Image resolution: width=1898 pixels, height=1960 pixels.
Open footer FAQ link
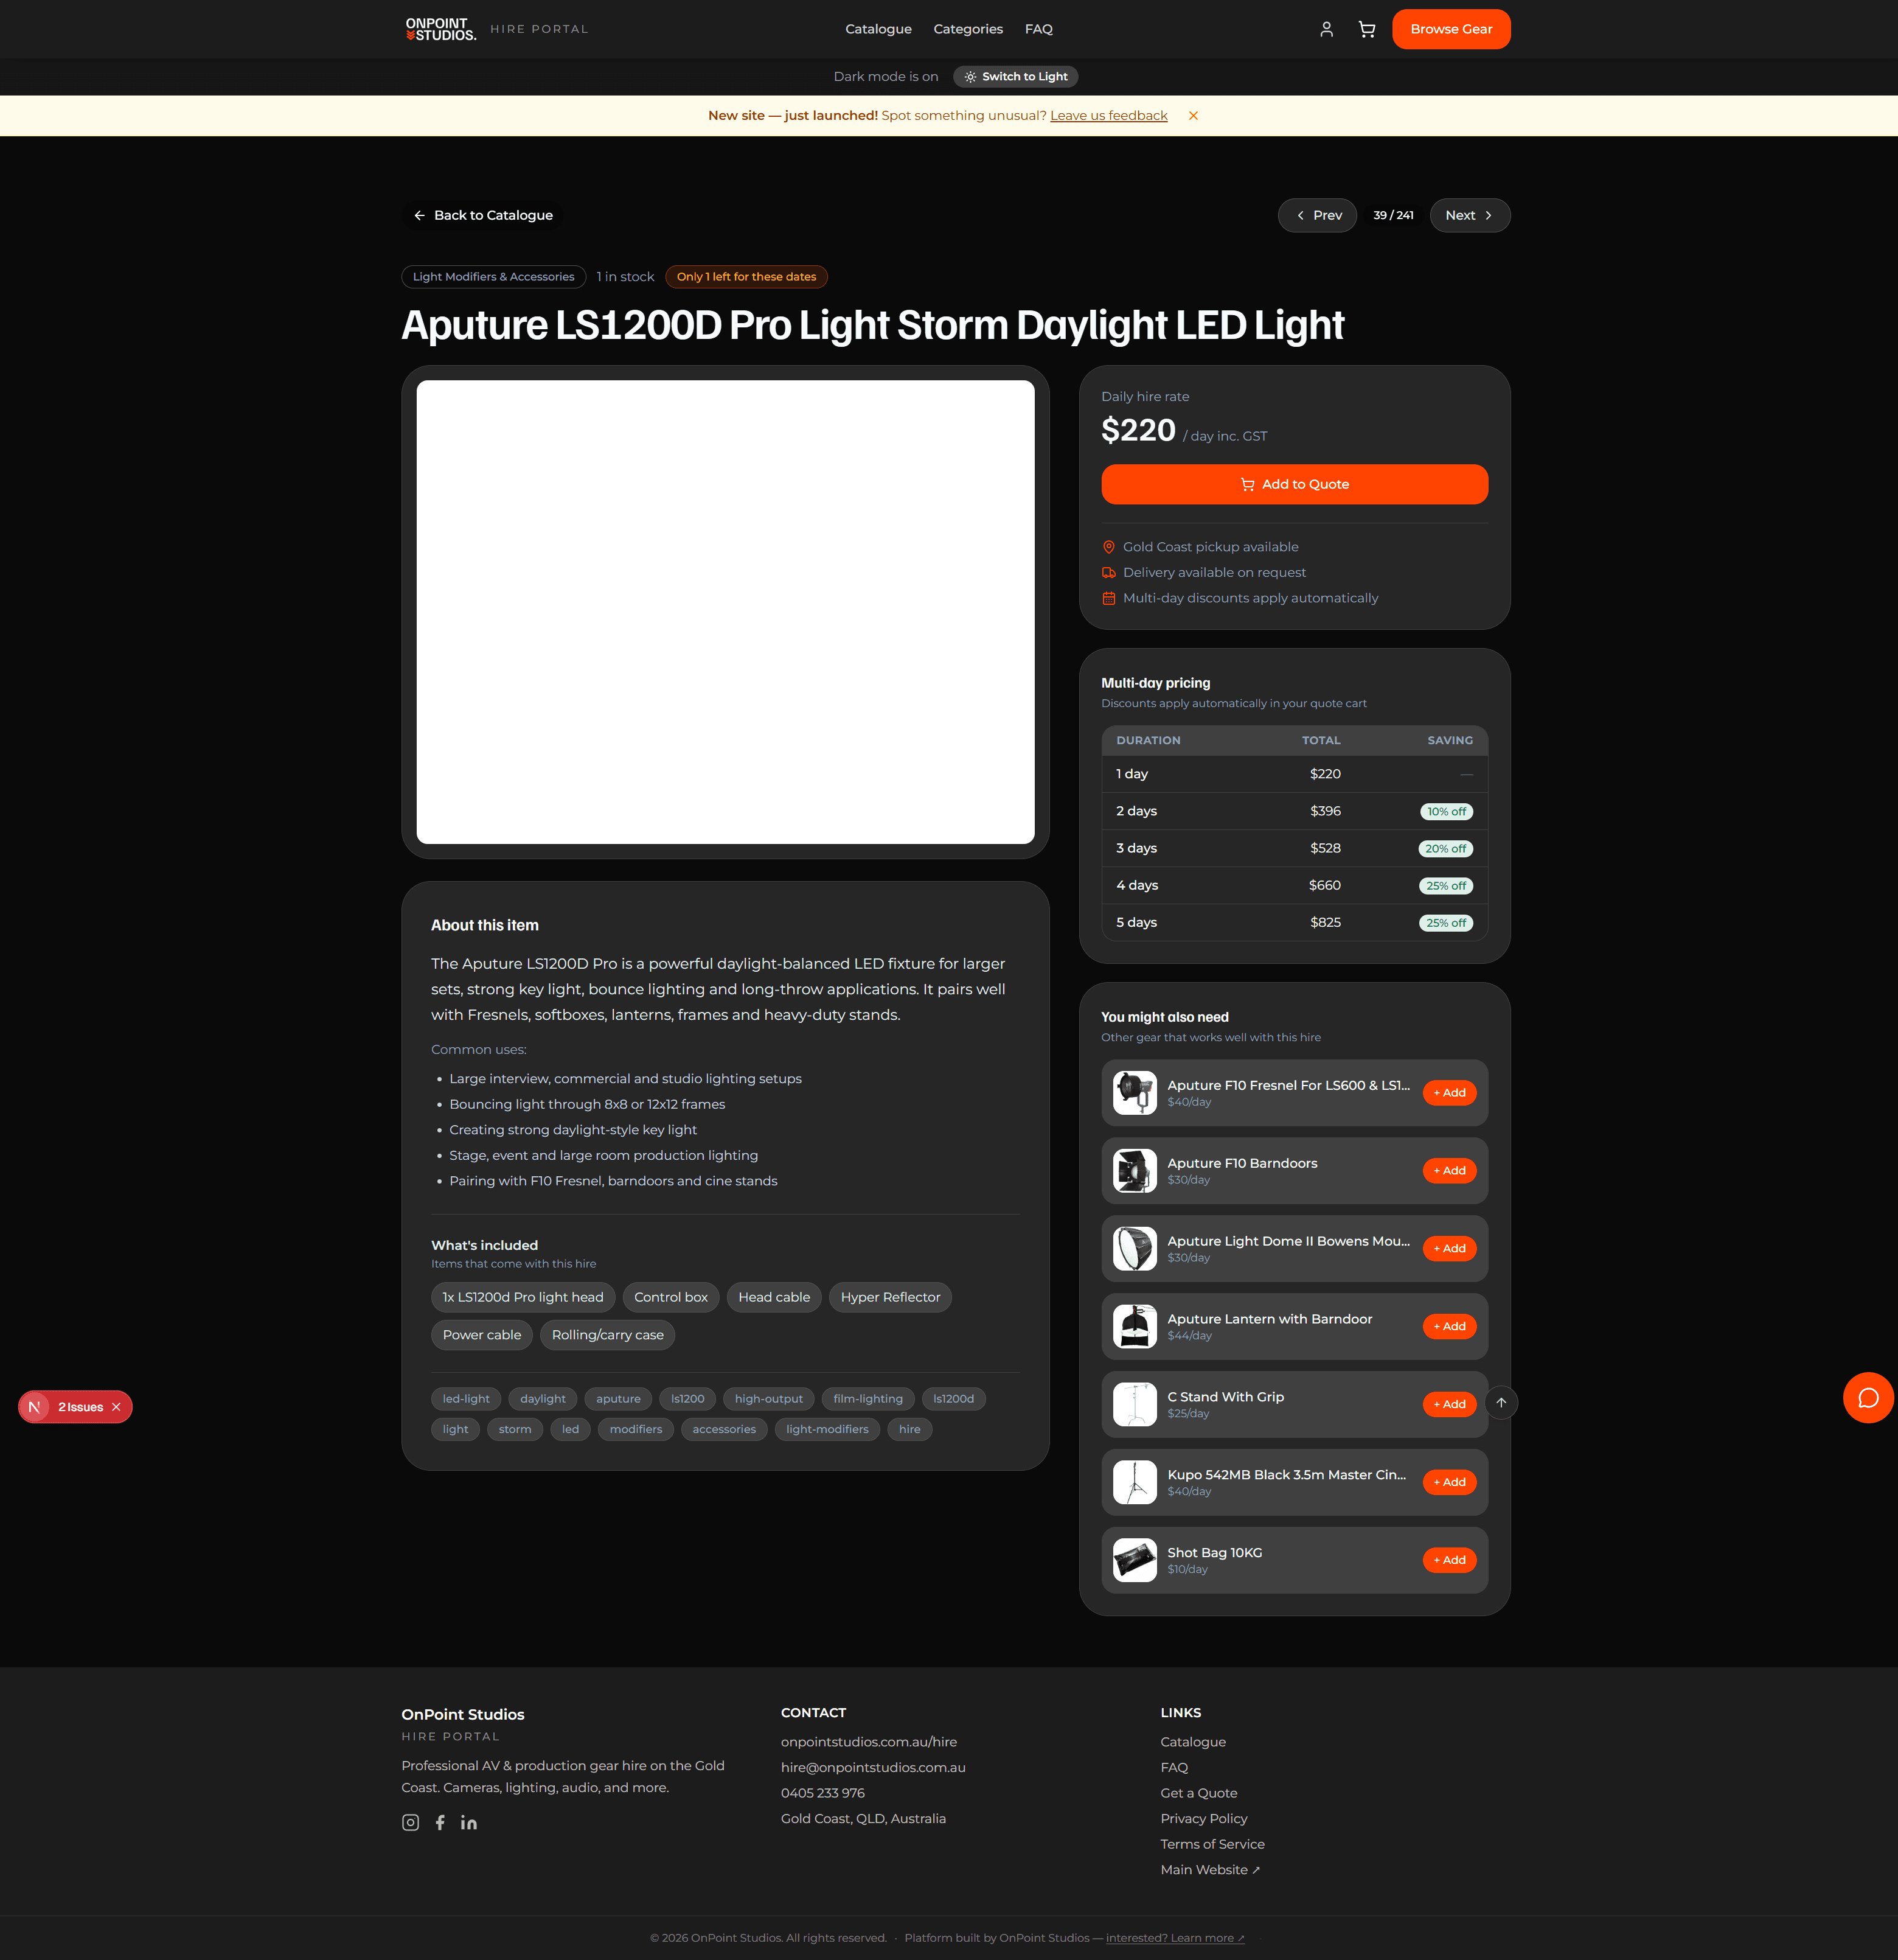point(1174,1768)
